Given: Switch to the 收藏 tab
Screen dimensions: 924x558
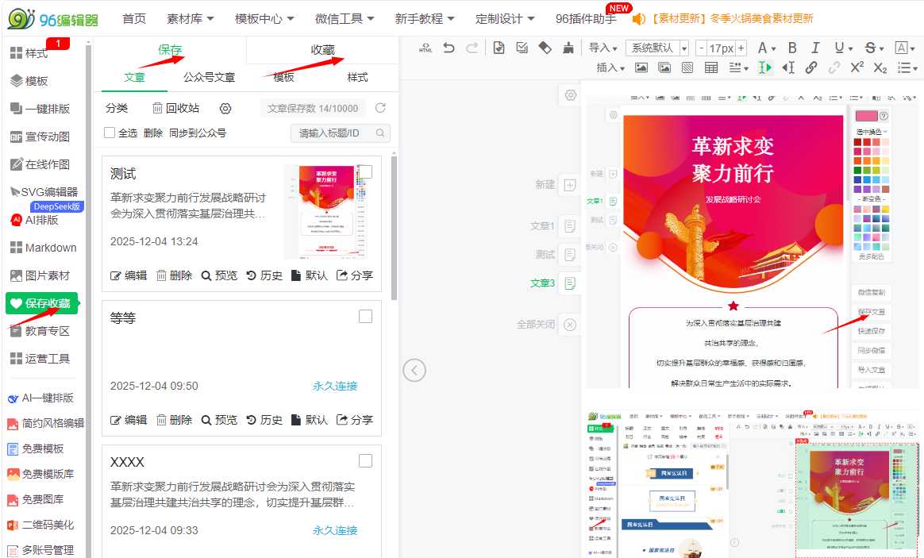Looking at the screenshot, I should tap(322, 50).
